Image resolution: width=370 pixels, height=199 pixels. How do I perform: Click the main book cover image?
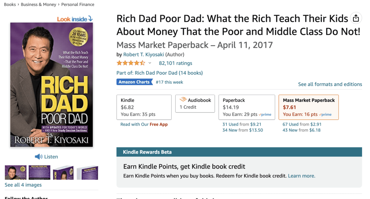(x=51, y=84)
